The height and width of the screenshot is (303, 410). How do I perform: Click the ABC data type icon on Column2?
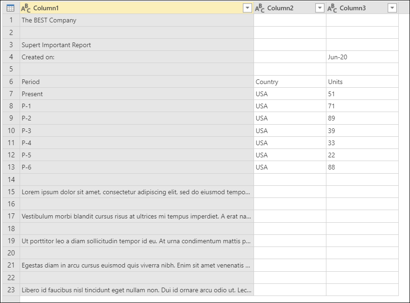(260, 8)
